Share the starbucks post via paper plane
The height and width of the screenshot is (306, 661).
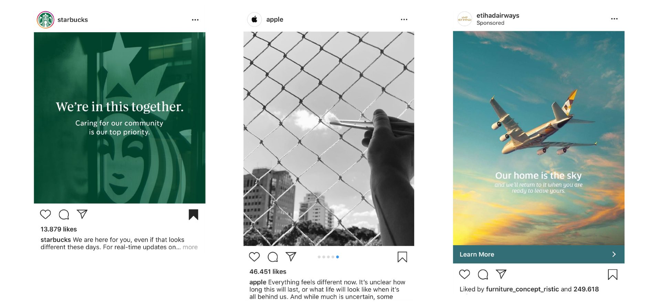point(82,214)
